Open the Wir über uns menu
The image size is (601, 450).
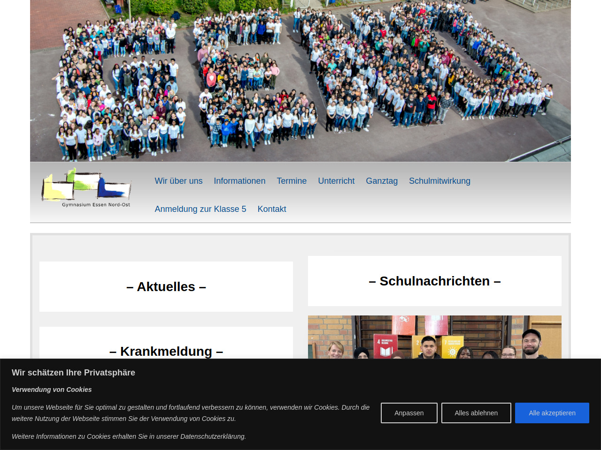pos(178,181)
